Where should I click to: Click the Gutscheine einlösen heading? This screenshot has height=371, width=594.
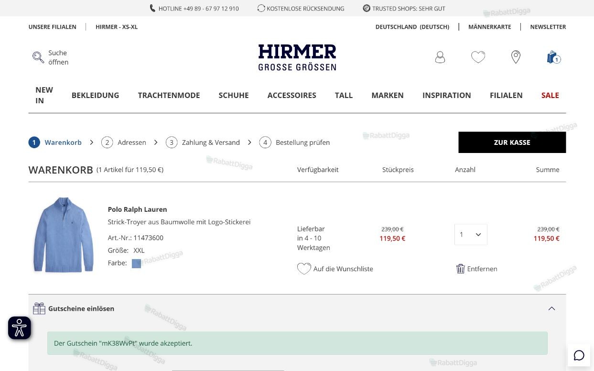click(x=81, y=308)
